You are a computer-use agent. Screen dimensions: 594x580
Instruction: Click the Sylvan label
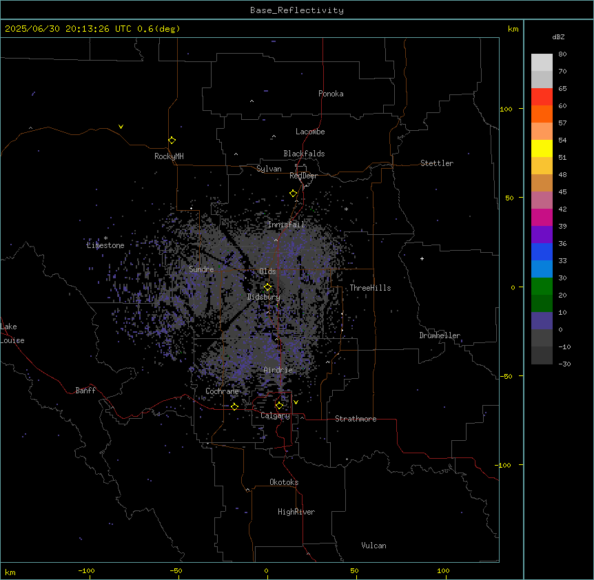point(269,169)
